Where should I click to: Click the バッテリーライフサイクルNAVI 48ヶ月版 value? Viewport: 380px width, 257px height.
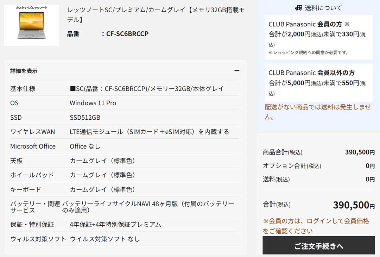[148, 207]
